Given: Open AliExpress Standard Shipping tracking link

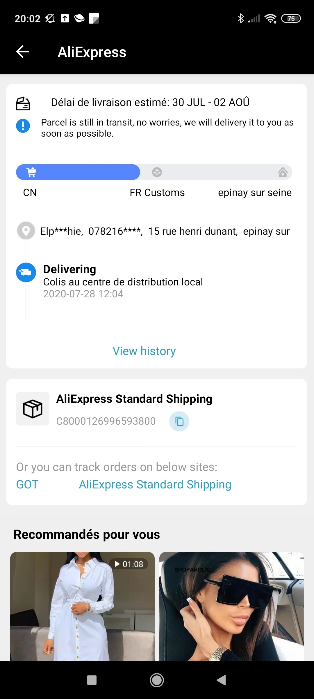Looking at the screenshot, I should point(155,484).
